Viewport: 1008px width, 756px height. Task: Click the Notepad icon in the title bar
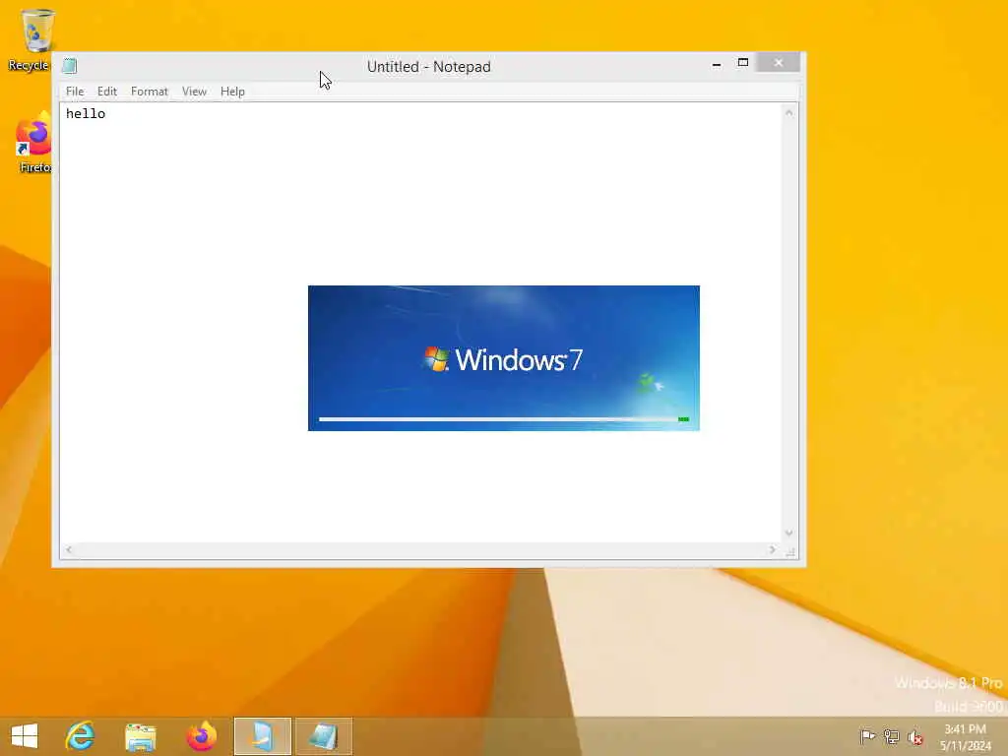coord(70,66)
